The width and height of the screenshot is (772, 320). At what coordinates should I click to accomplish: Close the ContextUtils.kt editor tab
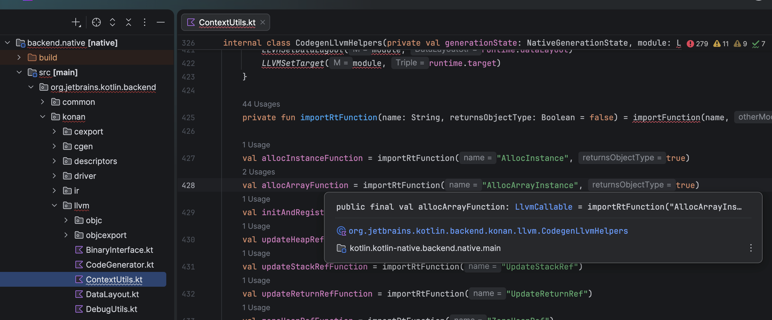click(263, 22)
